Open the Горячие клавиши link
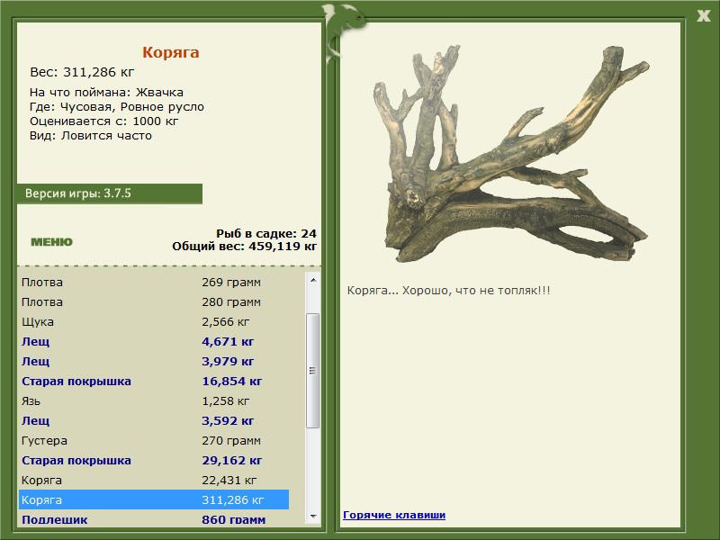720x540 pixels. [x=394, y=515]
